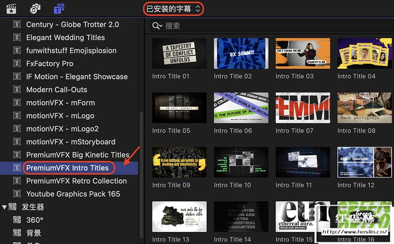Viewport: 394px width, 244px height.
Task: Select FxFactory Pro category
Action: pos(50,64)
